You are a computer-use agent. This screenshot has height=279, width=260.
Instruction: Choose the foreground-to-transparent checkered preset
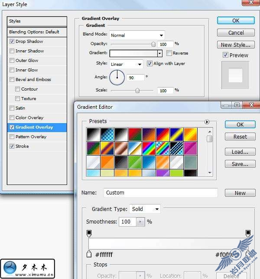click(x=107, y=134)
